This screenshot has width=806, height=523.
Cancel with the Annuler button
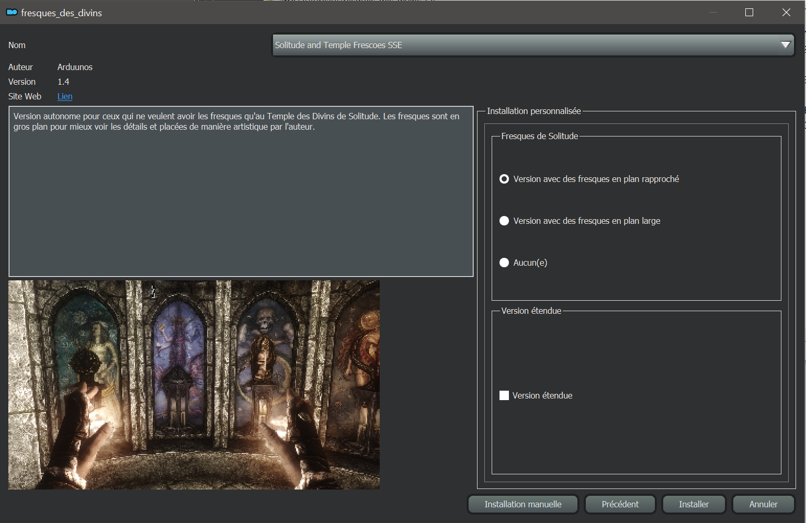(763, 504)
